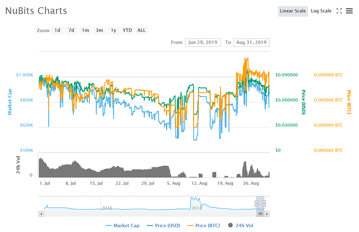
Task: Click the navigator scroll right arrow
Action: (267, 214)
